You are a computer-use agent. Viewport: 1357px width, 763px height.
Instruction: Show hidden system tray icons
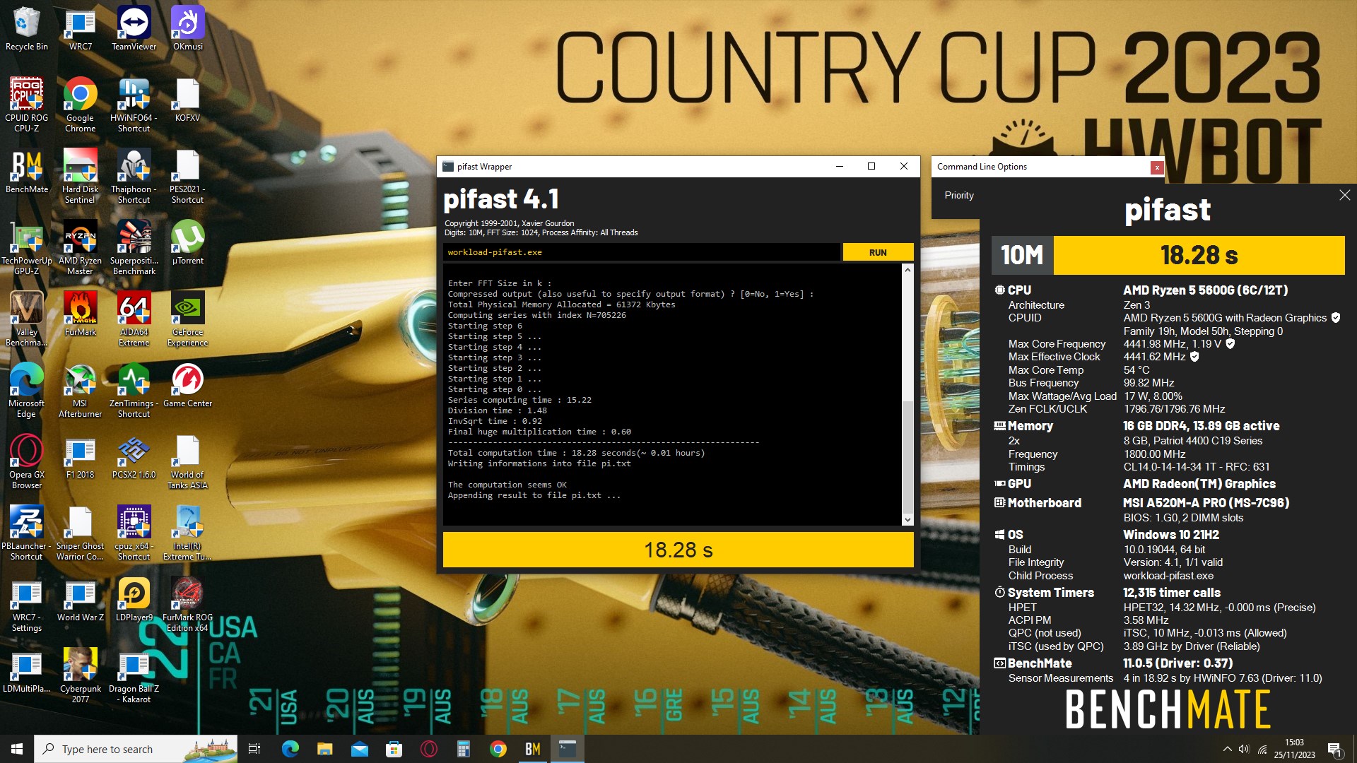click(1227, 749)
